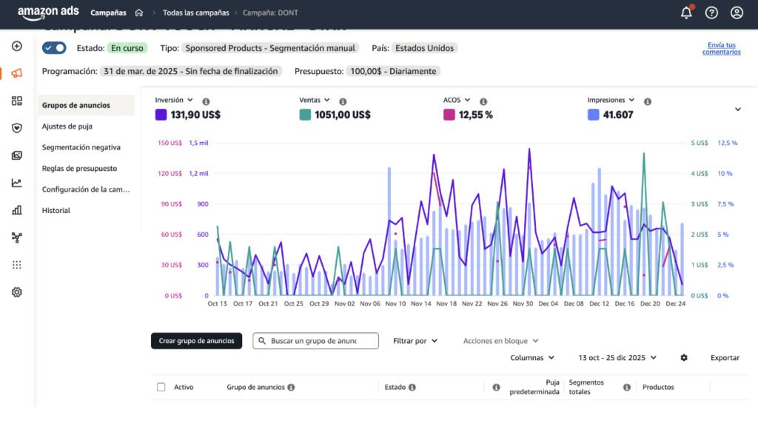Click the ad group search field
The image size is (758, 426).
[316, 341]
